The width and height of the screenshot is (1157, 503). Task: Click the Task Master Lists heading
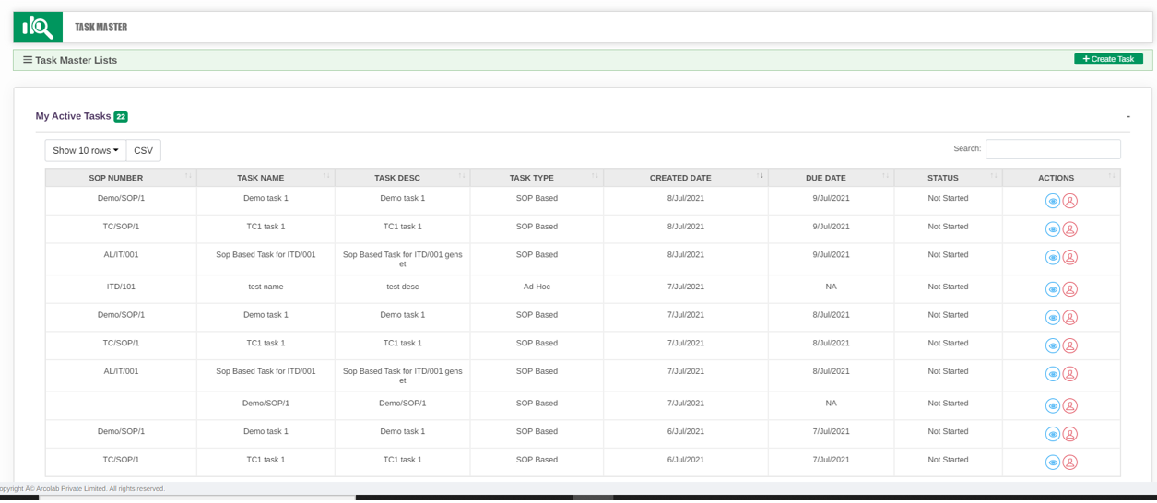click(x=76, y=60)
